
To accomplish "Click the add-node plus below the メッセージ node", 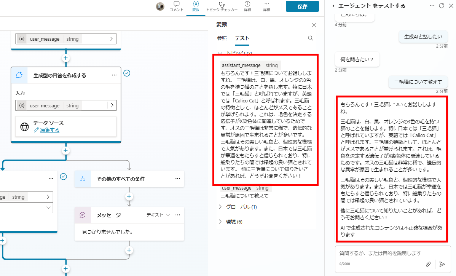I will (x=129, y=250).
